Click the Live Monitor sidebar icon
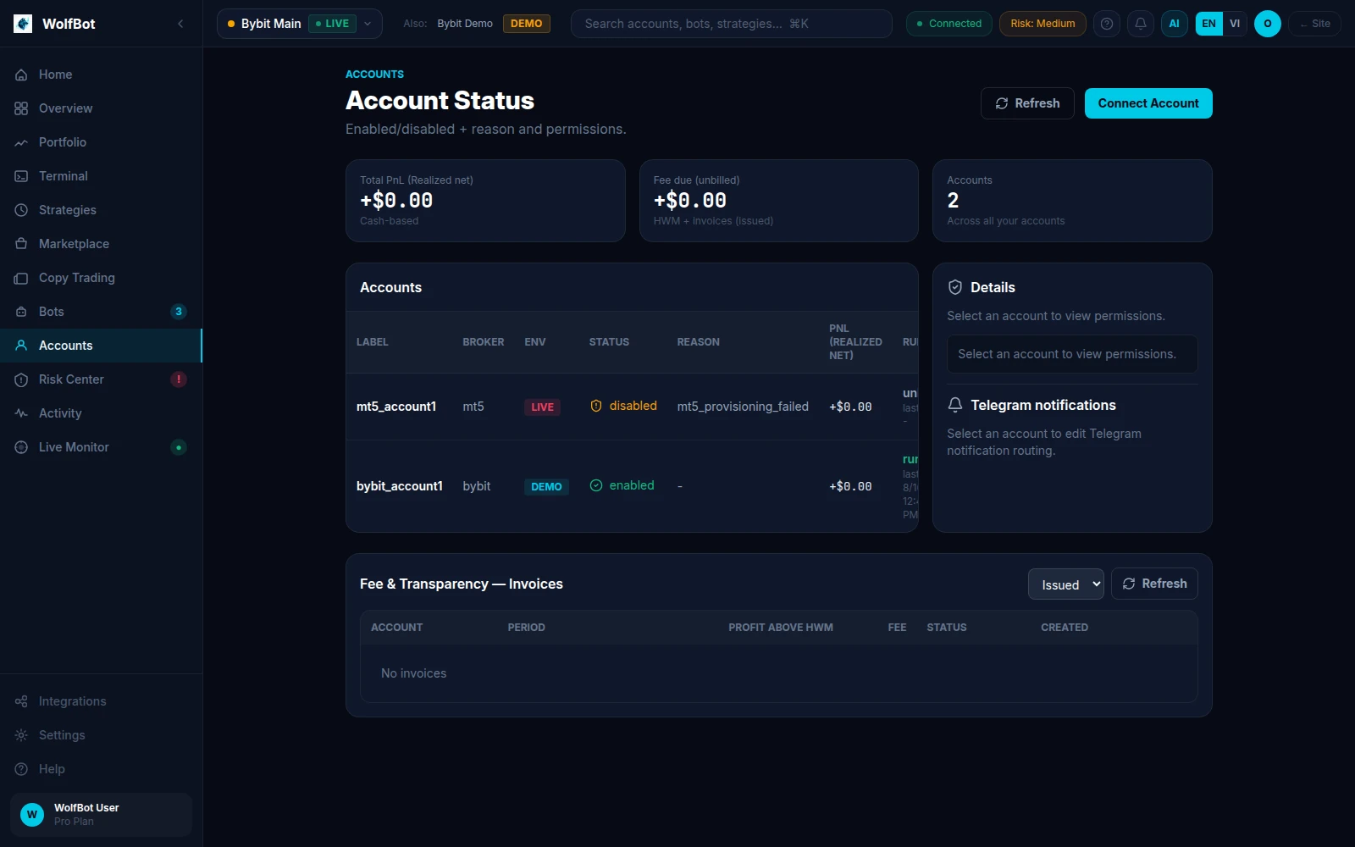 [x=21, y=447]
